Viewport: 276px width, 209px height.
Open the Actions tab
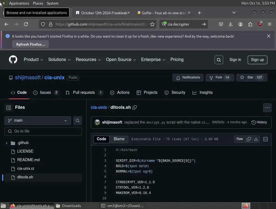pos(120,92)
